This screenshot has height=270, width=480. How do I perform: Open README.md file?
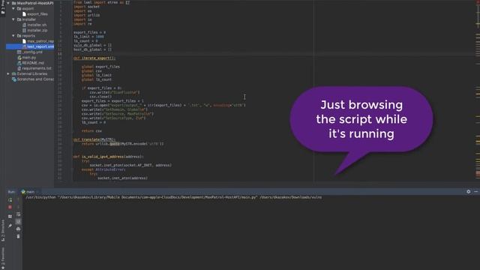point(33,63)
